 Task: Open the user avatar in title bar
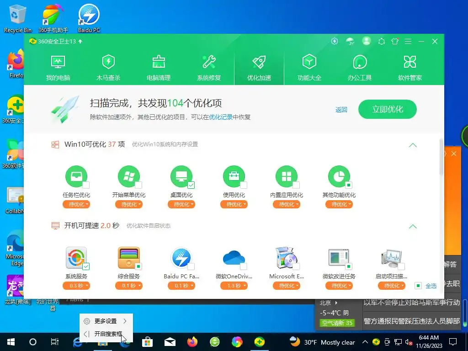[x=366, y=41]
